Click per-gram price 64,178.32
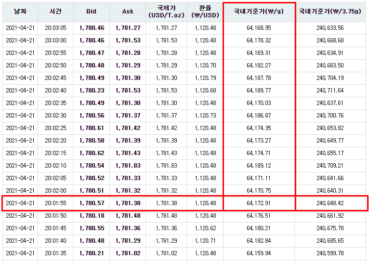369x262 pixels. pyautogui.click(x=259, y=40)
